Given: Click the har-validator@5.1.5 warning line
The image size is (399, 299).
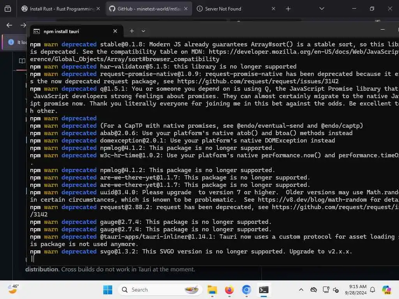Looking at the screenshot, I should [x=163, y=67].
